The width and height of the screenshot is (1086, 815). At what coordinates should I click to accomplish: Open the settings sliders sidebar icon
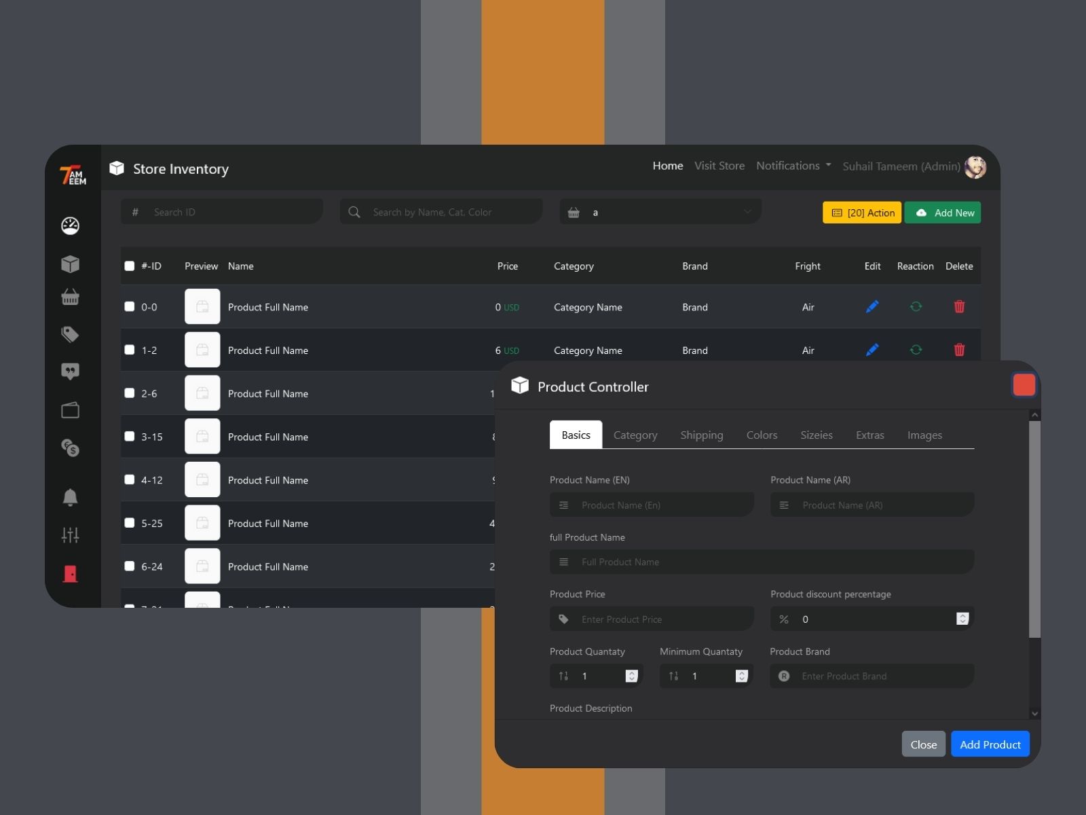click(x=70, y=535)
